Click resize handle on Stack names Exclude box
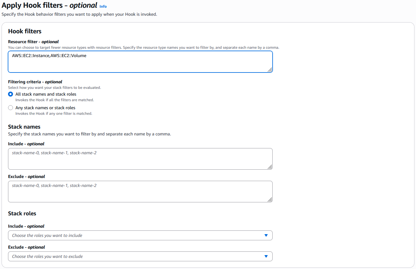This screenshot has width=416, height=269. (x=270, y=200)
